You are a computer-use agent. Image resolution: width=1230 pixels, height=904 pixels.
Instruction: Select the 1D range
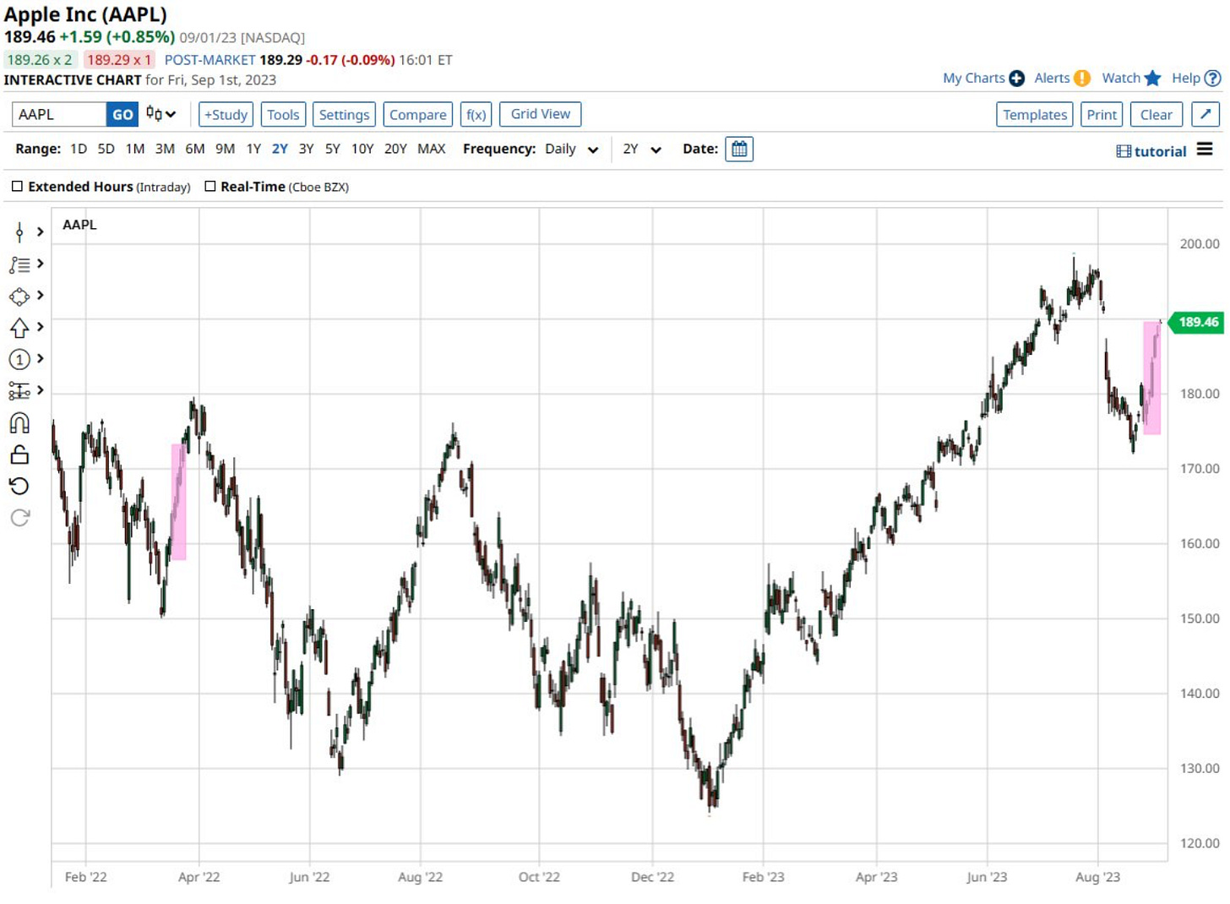[x=79, y=149]
